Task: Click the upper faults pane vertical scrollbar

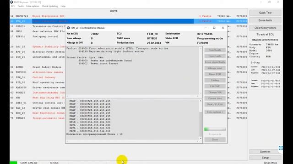Action: [201, 71]
